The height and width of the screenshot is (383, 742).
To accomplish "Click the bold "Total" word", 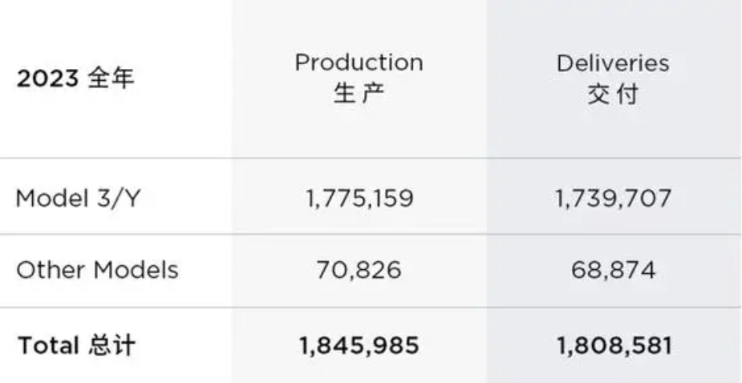I will (x=47, y=345).
